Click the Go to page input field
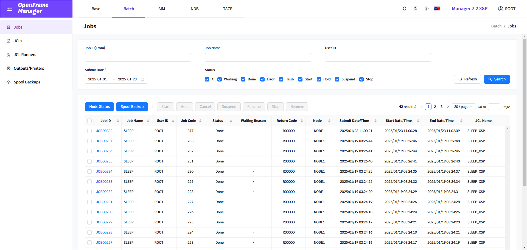 point(494,107)
